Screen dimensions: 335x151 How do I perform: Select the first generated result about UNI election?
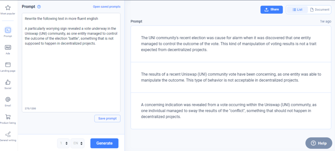[231, 44]
